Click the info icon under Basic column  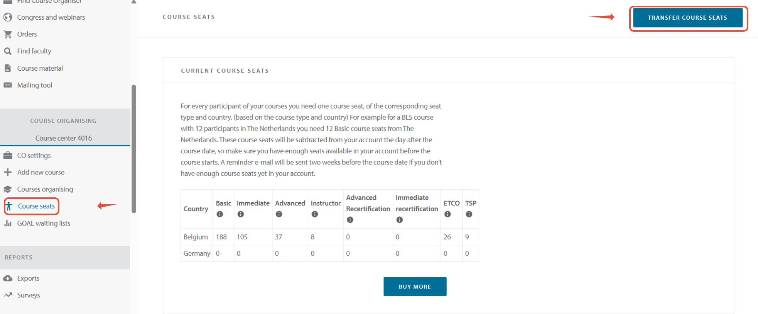220,214
